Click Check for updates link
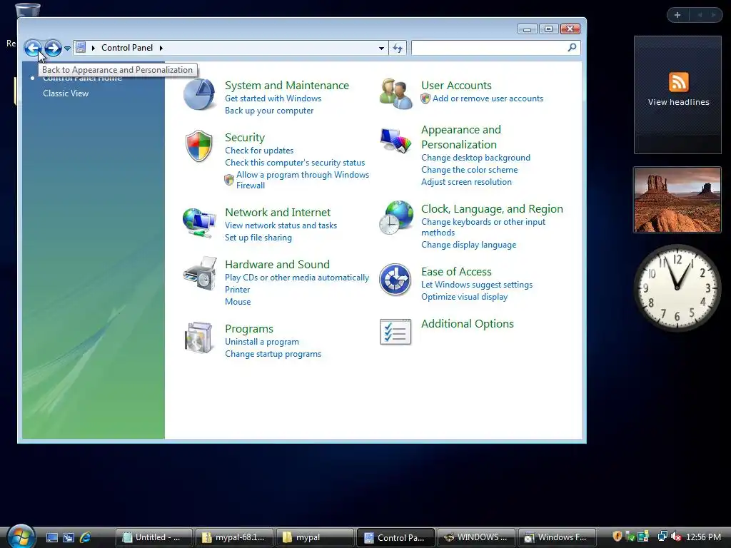 pos(259,151)
